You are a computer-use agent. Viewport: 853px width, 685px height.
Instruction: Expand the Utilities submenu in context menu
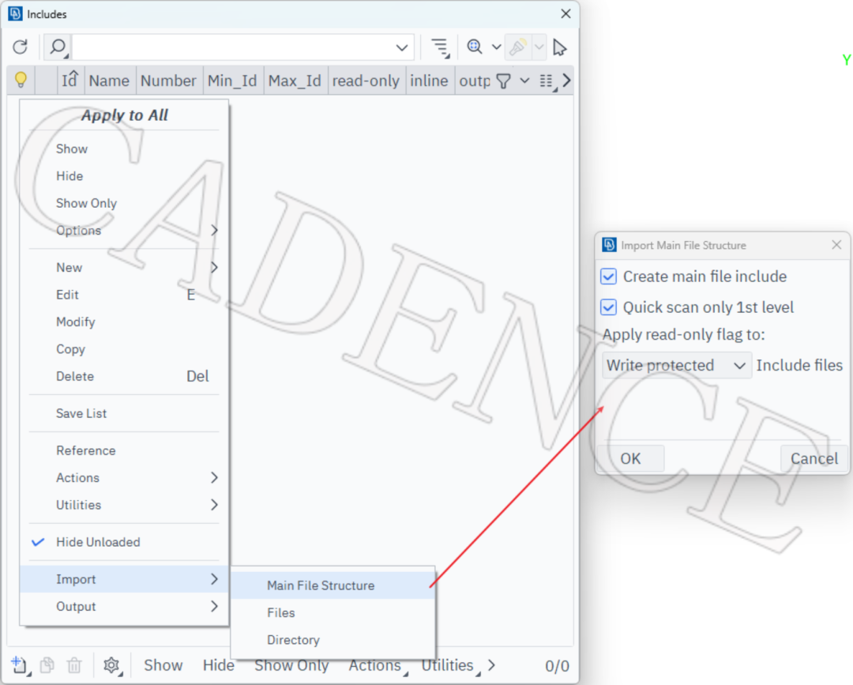[124, 505]
